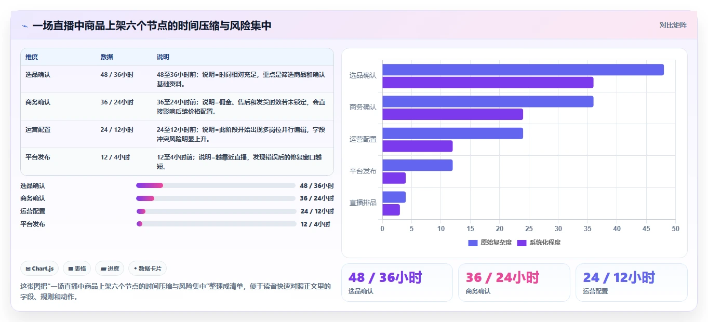The width and height of the screenshot is (708, 322).
Task: Click the 平台发布 axis label in chart
Action: [363, 171]
